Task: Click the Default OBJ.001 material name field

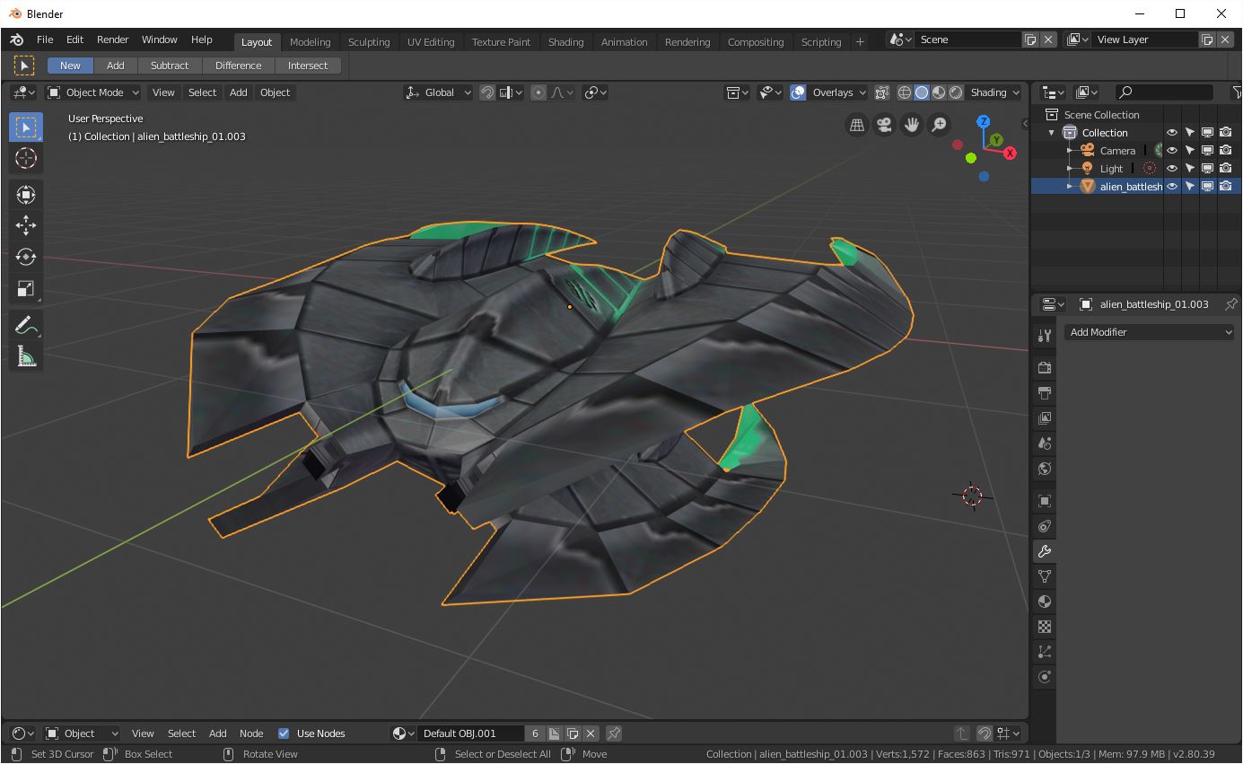Action: (x=469, y=733)
